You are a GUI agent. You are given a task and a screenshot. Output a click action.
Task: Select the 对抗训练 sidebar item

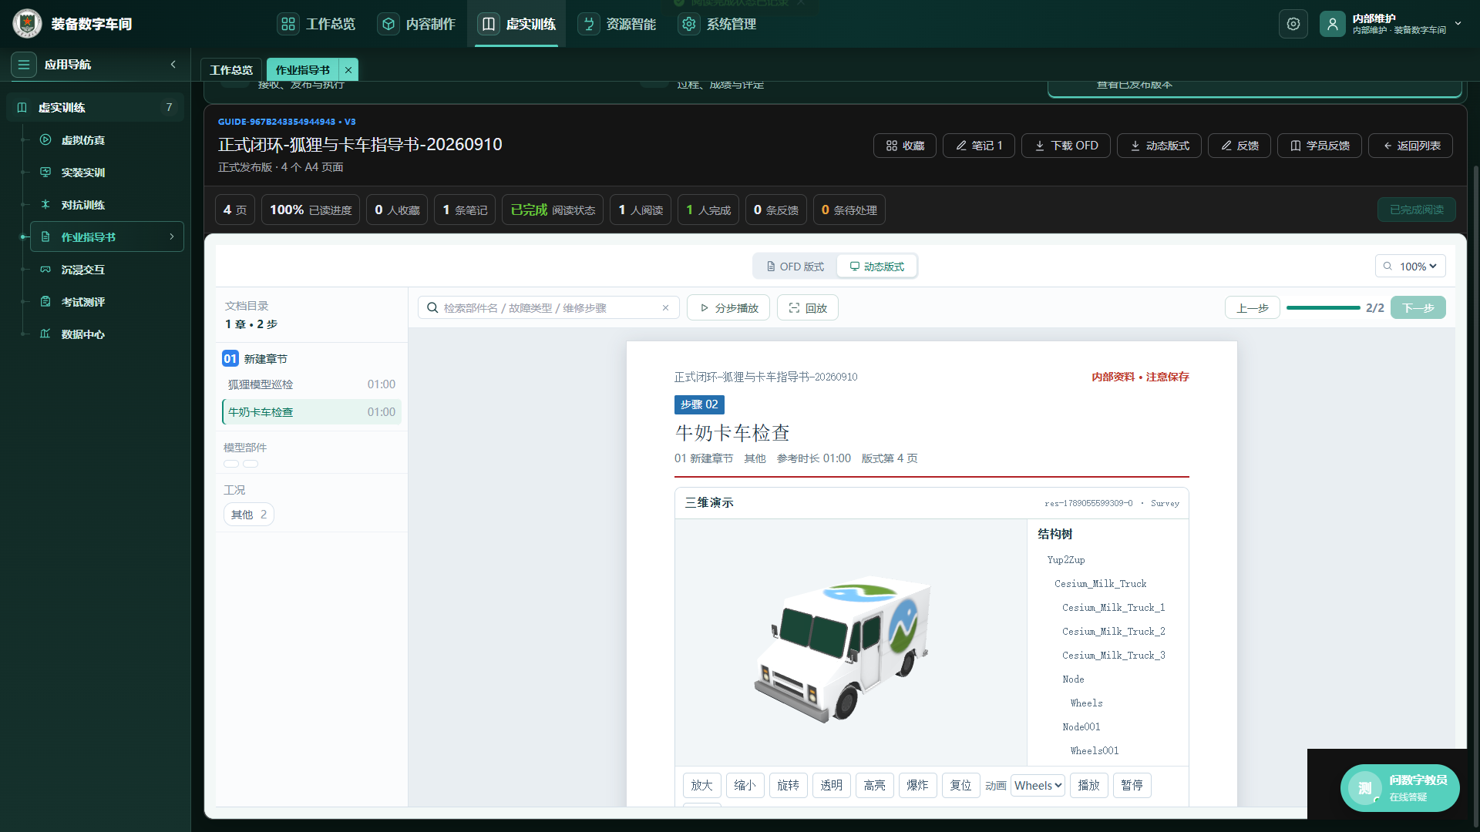83,205
